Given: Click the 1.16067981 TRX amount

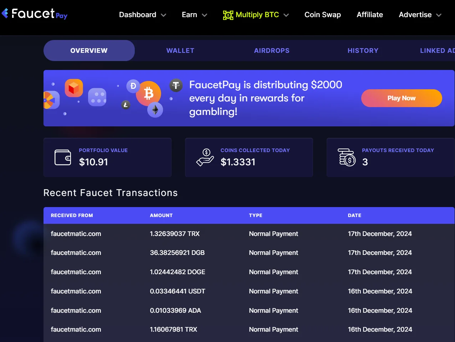Looking at the screenshot, I should 174,330.
